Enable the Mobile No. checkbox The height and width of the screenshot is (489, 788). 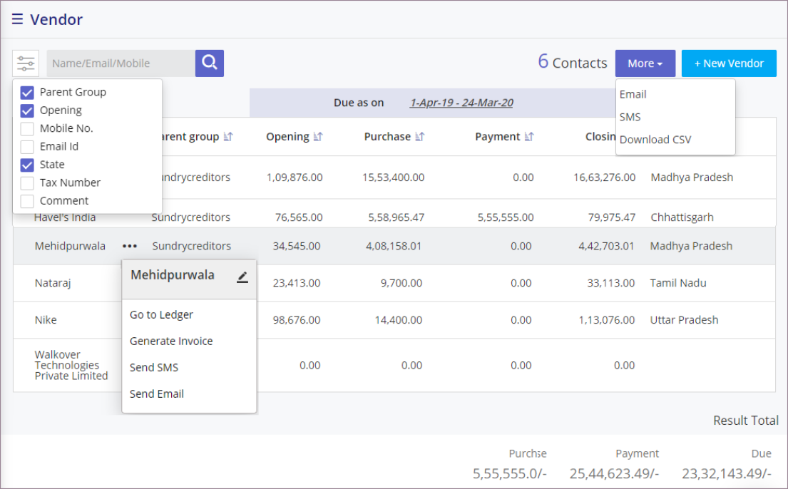click(27, 128)
